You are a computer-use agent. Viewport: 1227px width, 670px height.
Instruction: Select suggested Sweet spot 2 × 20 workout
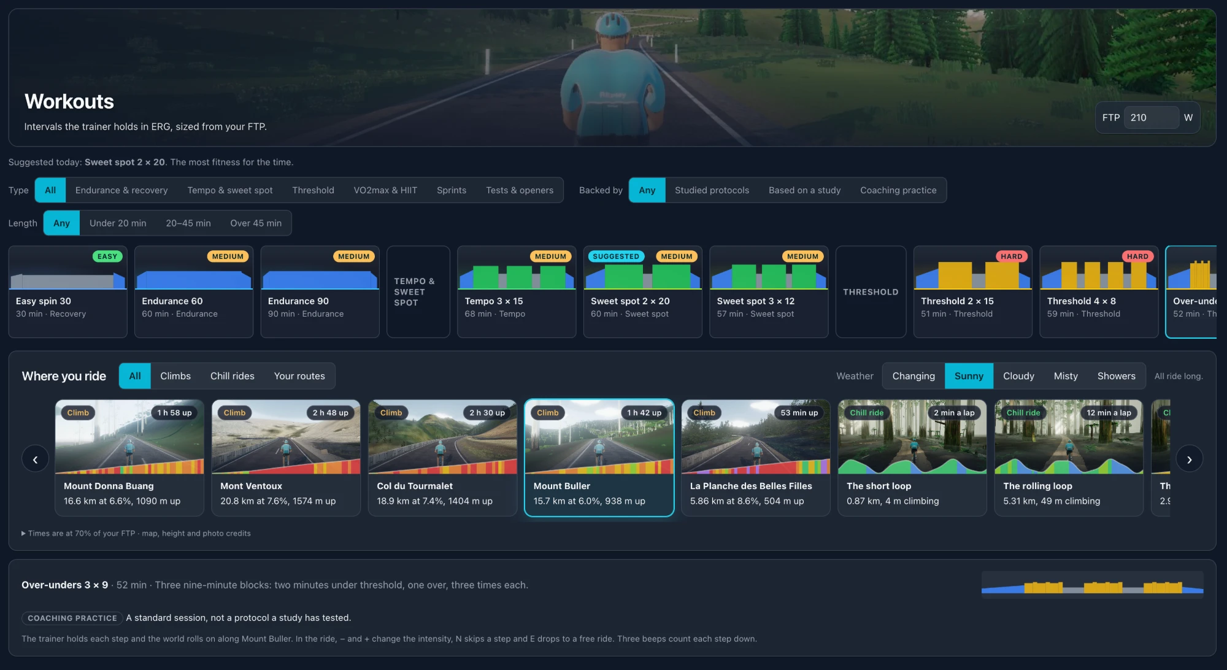643,292
